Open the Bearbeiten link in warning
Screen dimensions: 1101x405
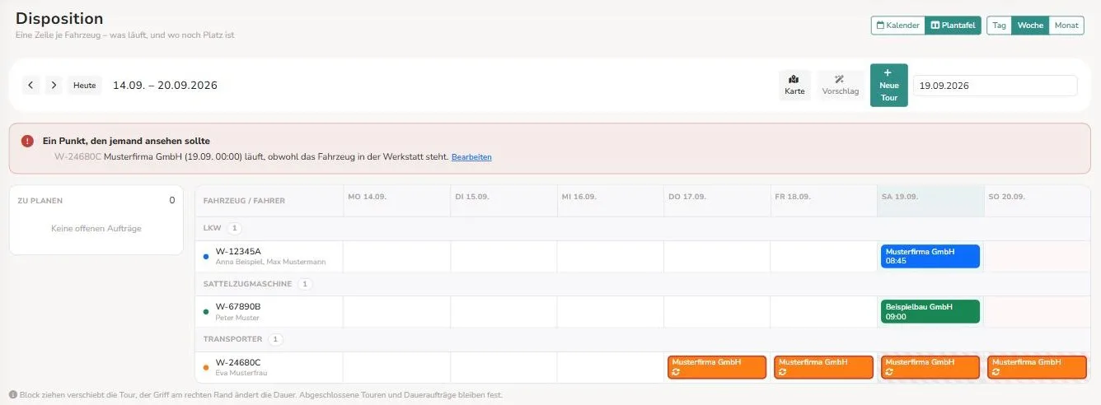471,156
